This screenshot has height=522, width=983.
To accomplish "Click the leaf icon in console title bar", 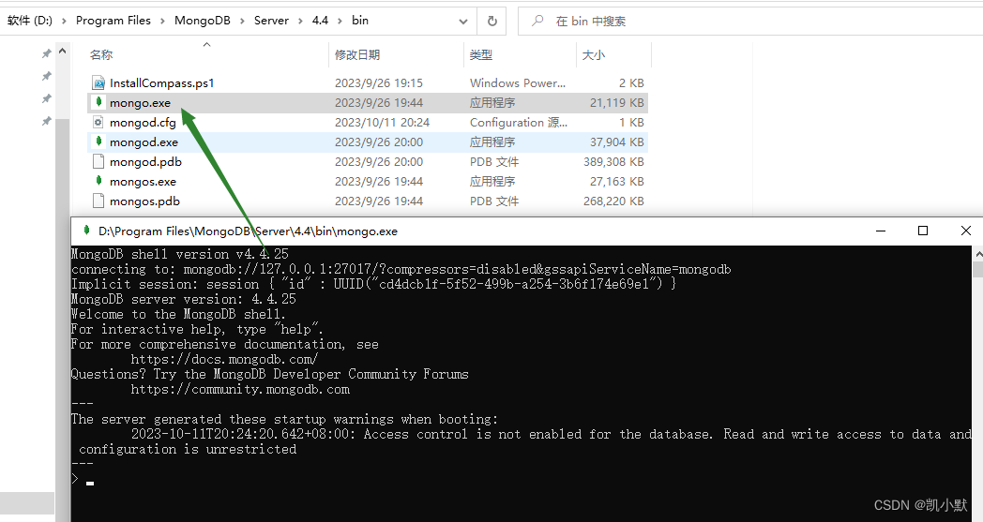I will [86, 231].
